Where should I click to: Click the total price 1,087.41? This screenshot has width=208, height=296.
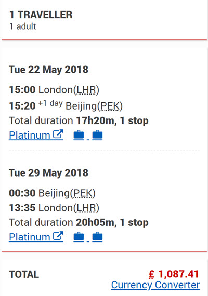click(178, 274)
